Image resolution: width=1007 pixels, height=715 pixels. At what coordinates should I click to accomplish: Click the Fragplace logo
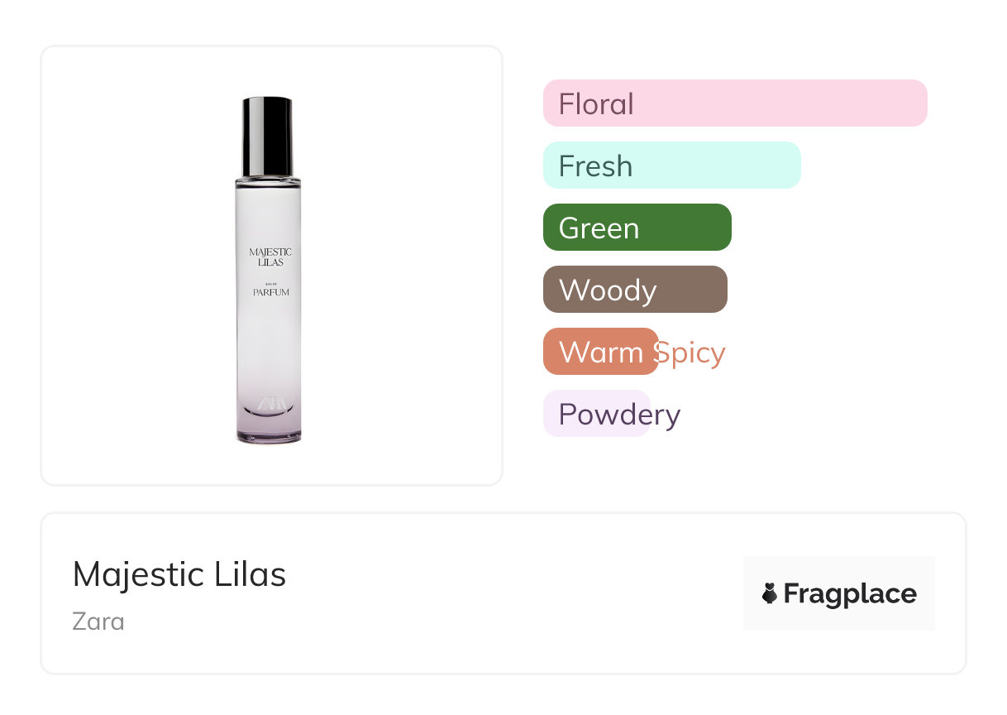tap(838, 593)
